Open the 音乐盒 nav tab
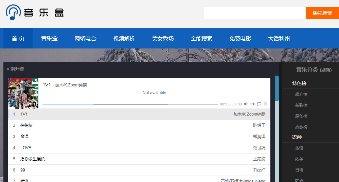The width and height of the screenshot is (339, 182). pos(49,38)
